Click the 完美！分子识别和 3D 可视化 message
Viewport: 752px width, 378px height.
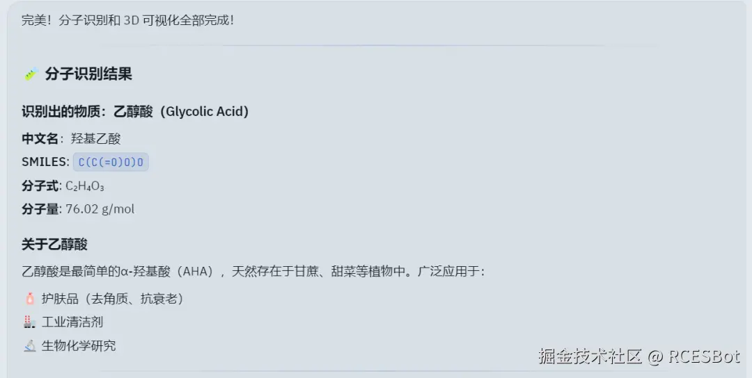pyautogui.click(x=127, y=21)
